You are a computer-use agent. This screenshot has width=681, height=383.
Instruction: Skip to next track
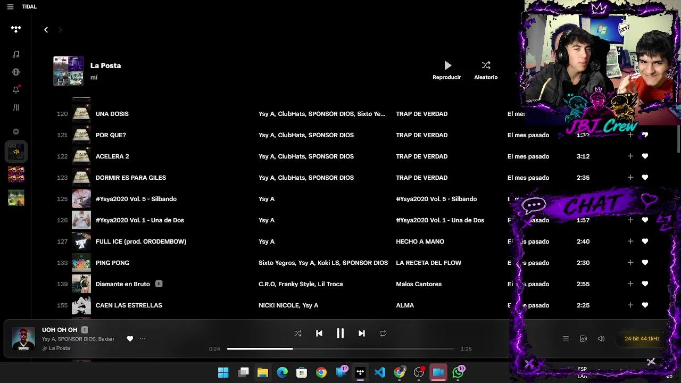tap(362, 334)
